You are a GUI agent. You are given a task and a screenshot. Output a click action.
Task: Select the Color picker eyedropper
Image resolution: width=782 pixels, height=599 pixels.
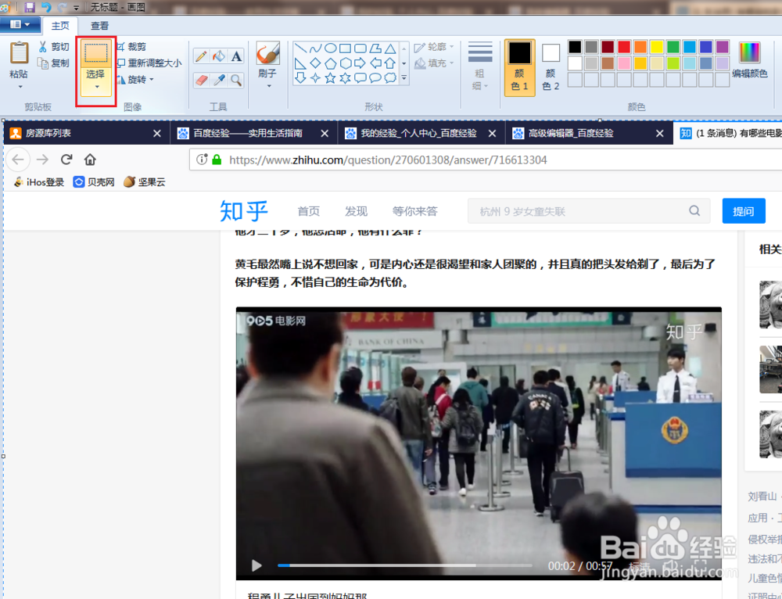pyautogui.click(x=218, y=80)
